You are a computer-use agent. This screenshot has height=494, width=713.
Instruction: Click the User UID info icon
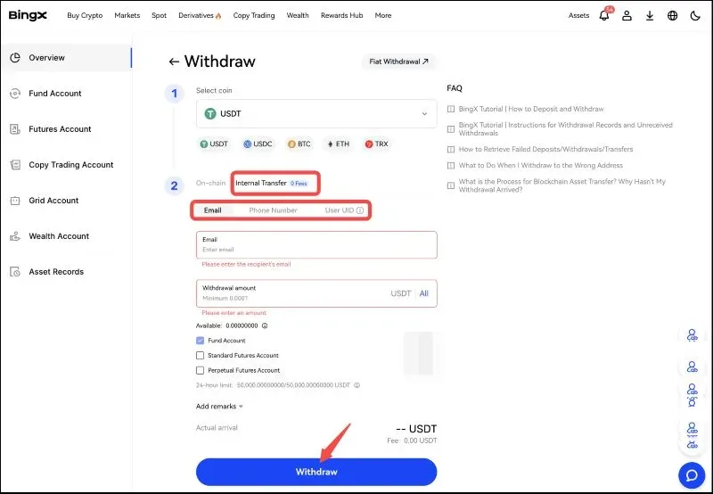pyautogui.click(x=360, y=210)
